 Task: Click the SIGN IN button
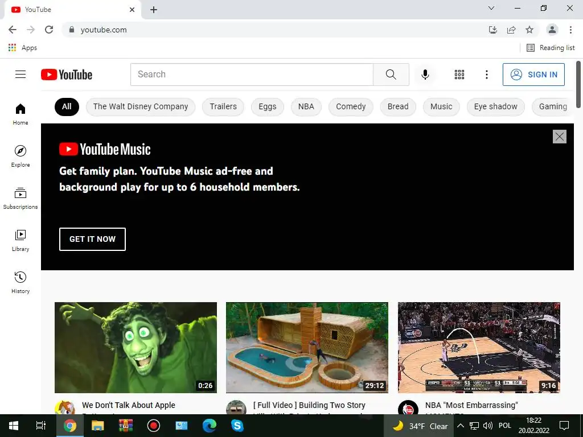(x=533, y=75)
